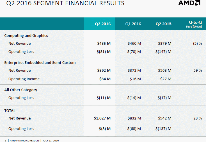Select the $592 M net revenue value
Screen dimensions: 206x142
coord(104,70)
